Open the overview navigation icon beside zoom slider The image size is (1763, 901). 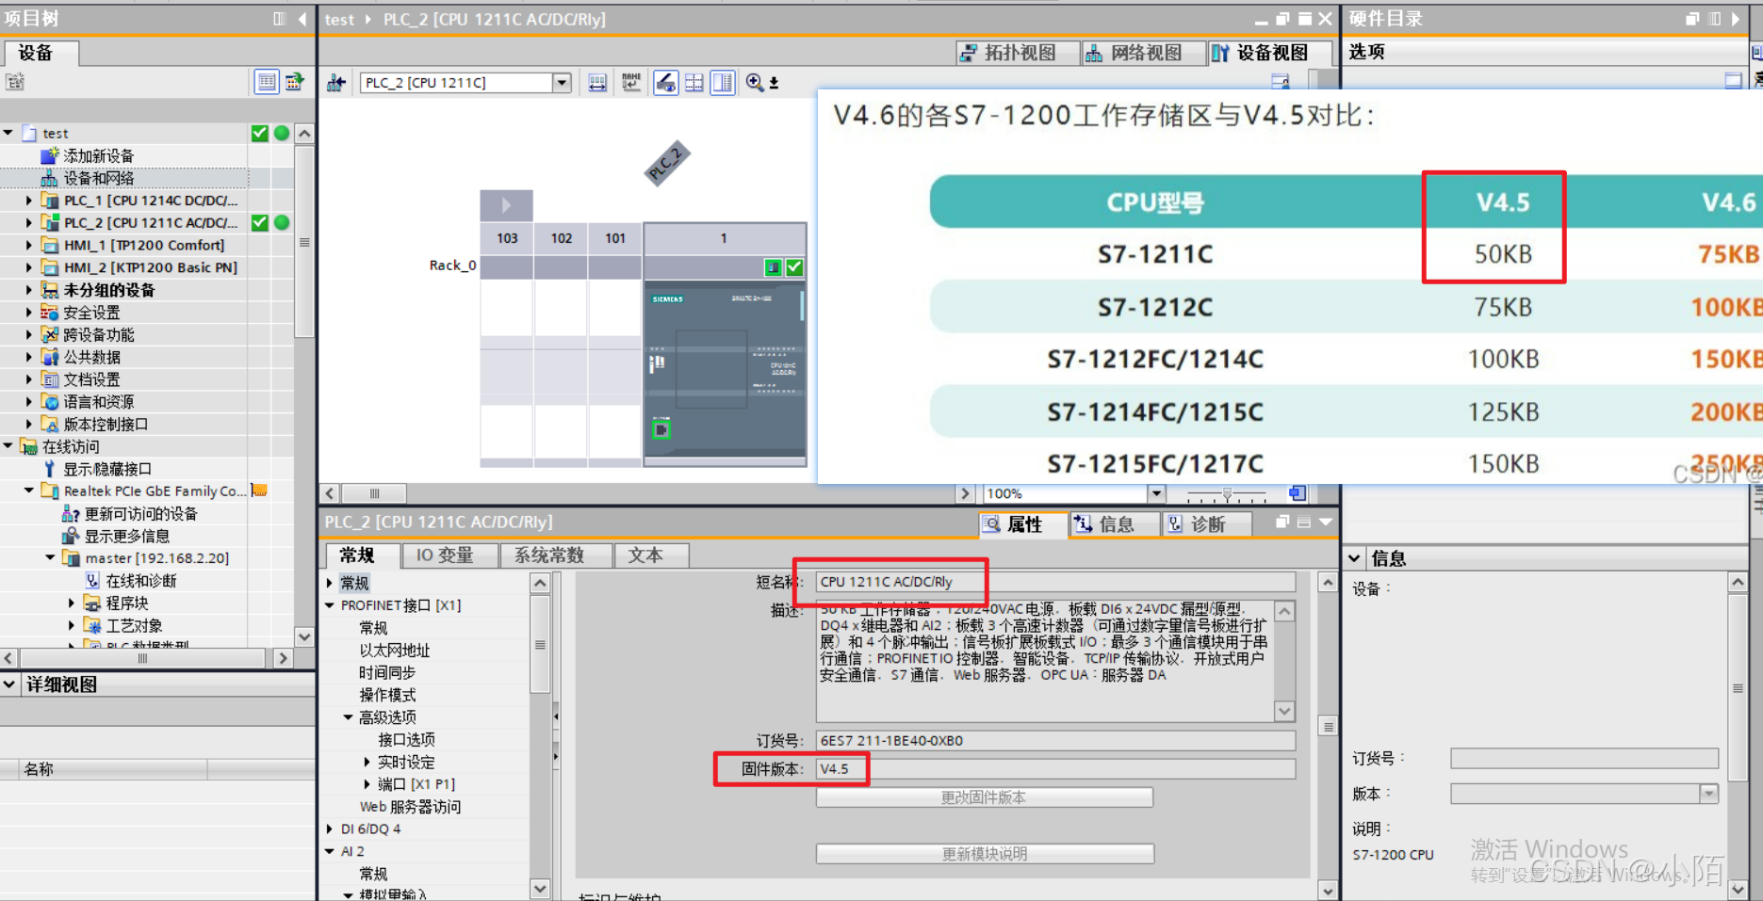[1298, 493]
